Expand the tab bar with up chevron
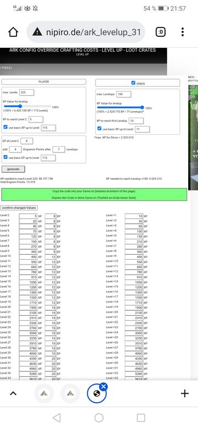The width and height of the screenshot is (198, 429). click(x=13, y=393)
